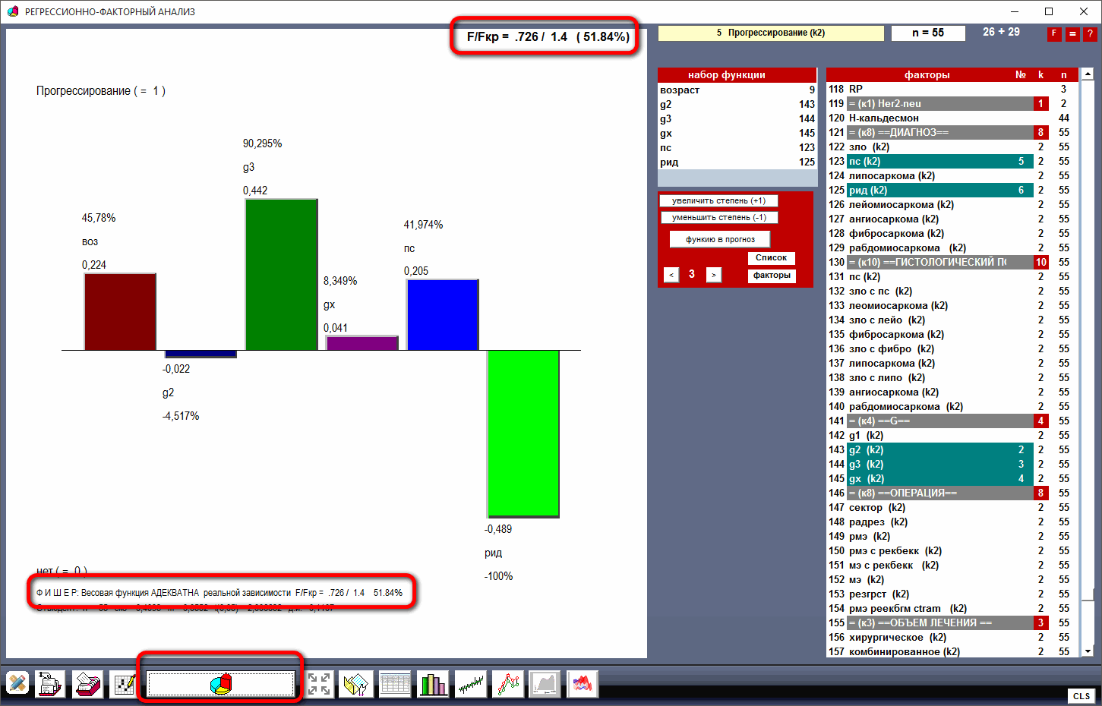The width and height of the screenshot is (1102, 706).
Task: Click the factors list scroll-up arrow
Action: point(1088,74)
